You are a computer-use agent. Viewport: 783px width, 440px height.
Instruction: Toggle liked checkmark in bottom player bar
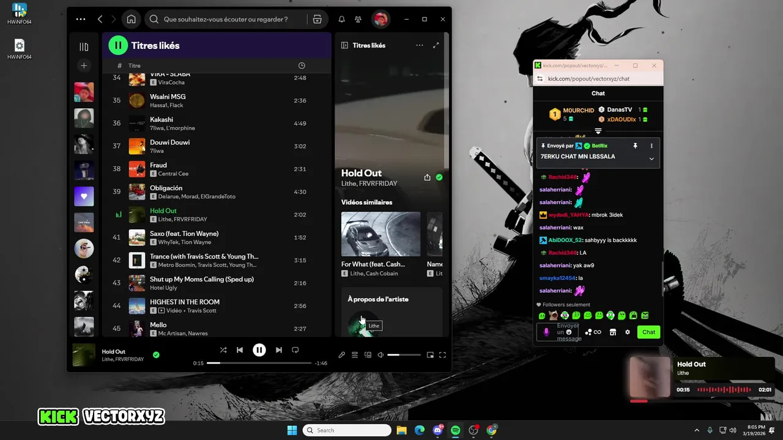pos(156,354)
